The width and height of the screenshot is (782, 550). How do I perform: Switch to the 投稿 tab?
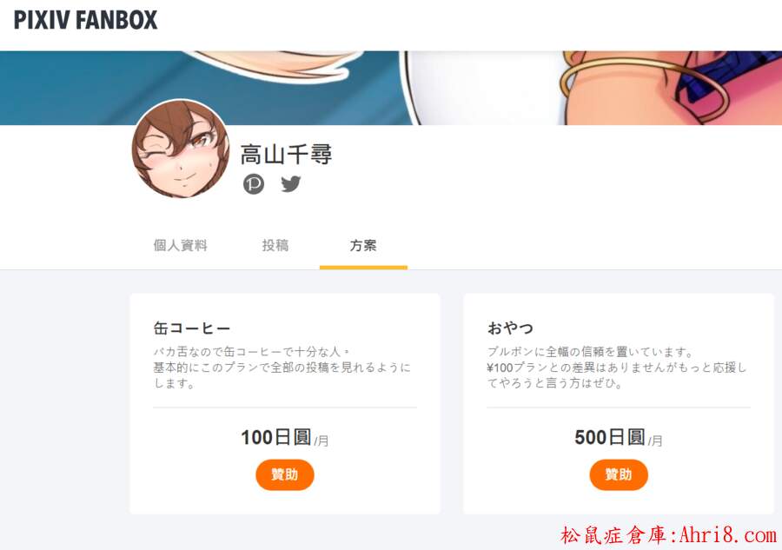275,245
